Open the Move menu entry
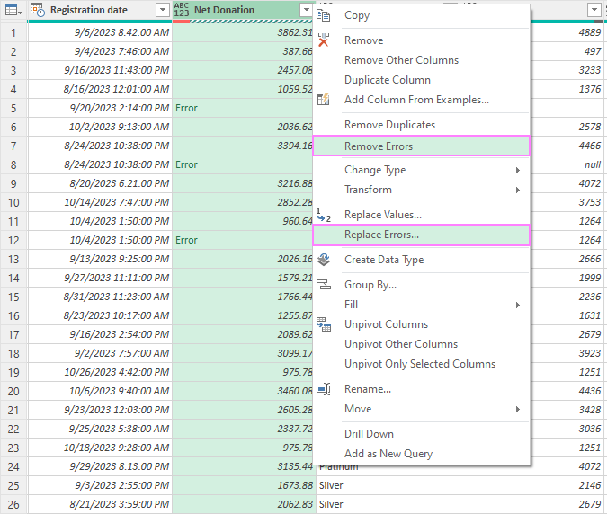 click(421, 409)
